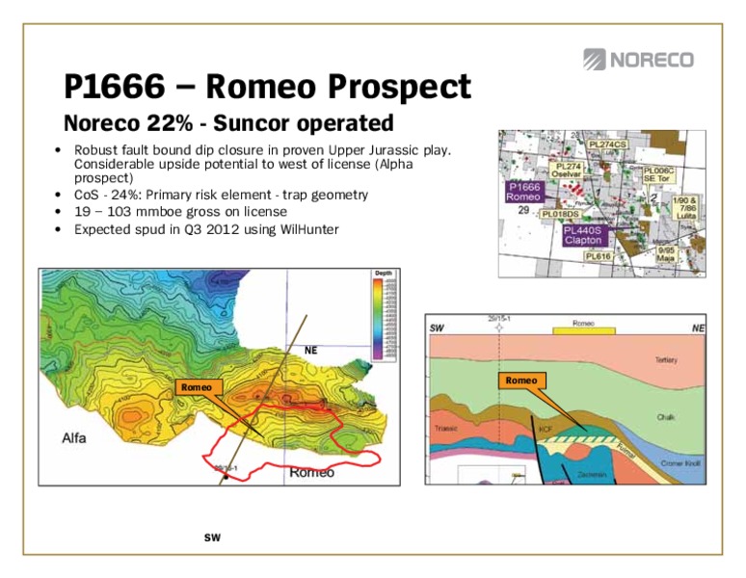746x578 pixels.
Task: Click the large "Romeo" label inside red outline
Action: [312, 472]
